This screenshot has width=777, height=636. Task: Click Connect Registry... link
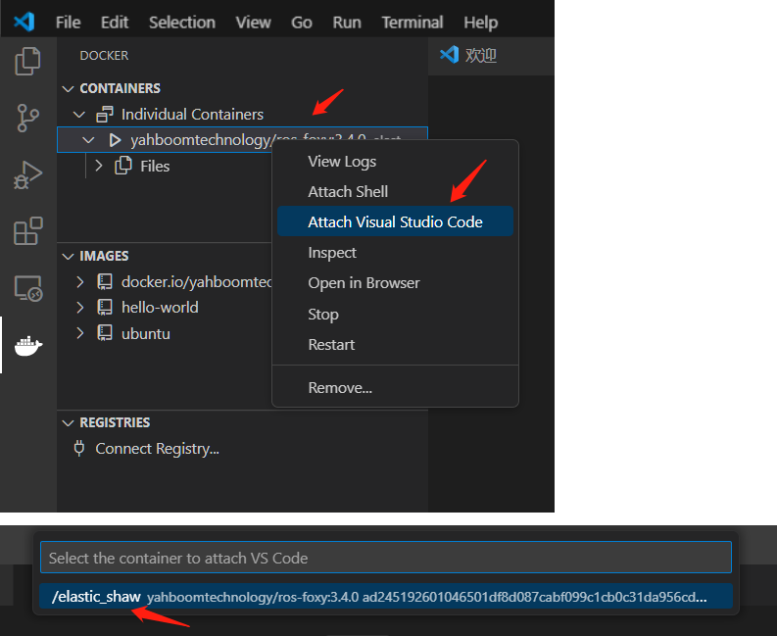[157, 449]
